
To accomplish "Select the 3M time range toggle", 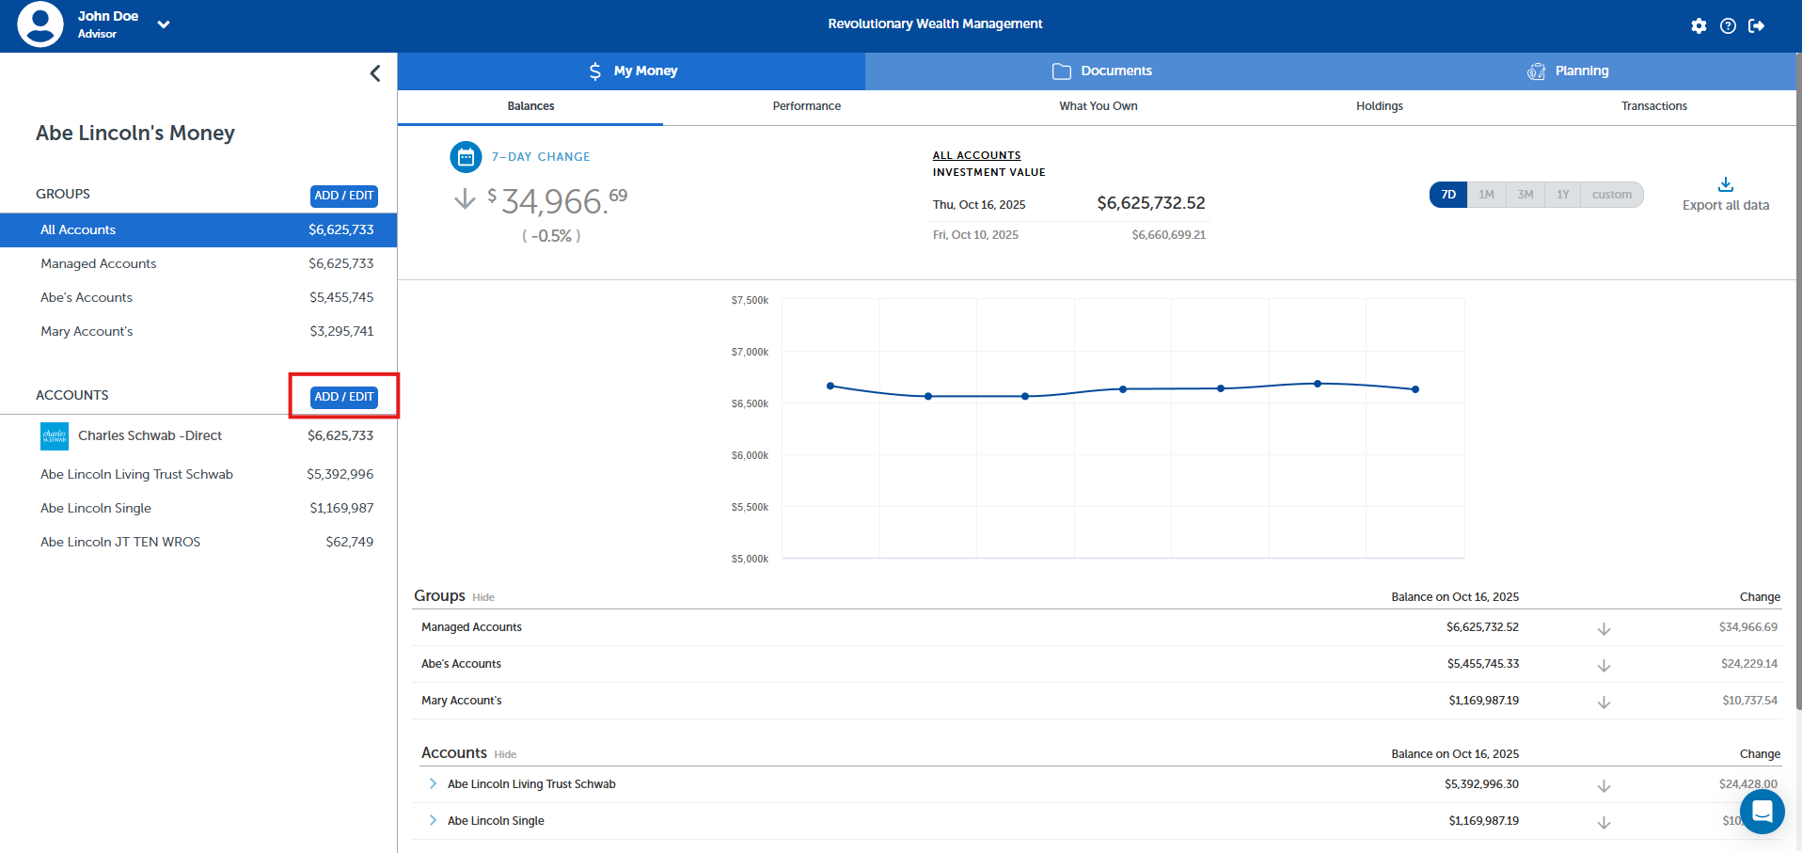I will pyautogui.click(x=1525, y=195).
